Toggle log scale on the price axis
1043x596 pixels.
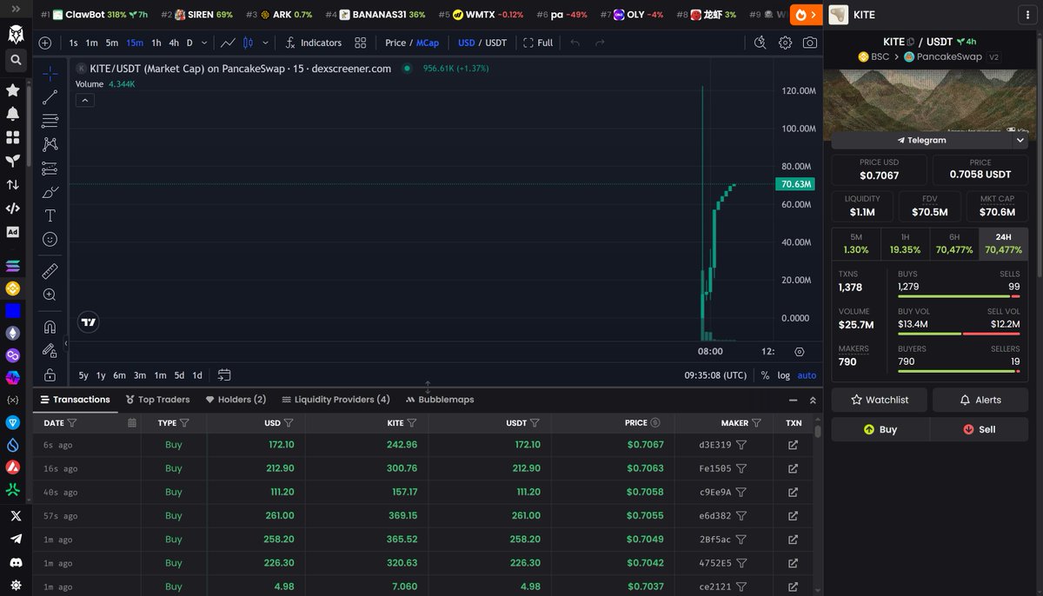784,375
